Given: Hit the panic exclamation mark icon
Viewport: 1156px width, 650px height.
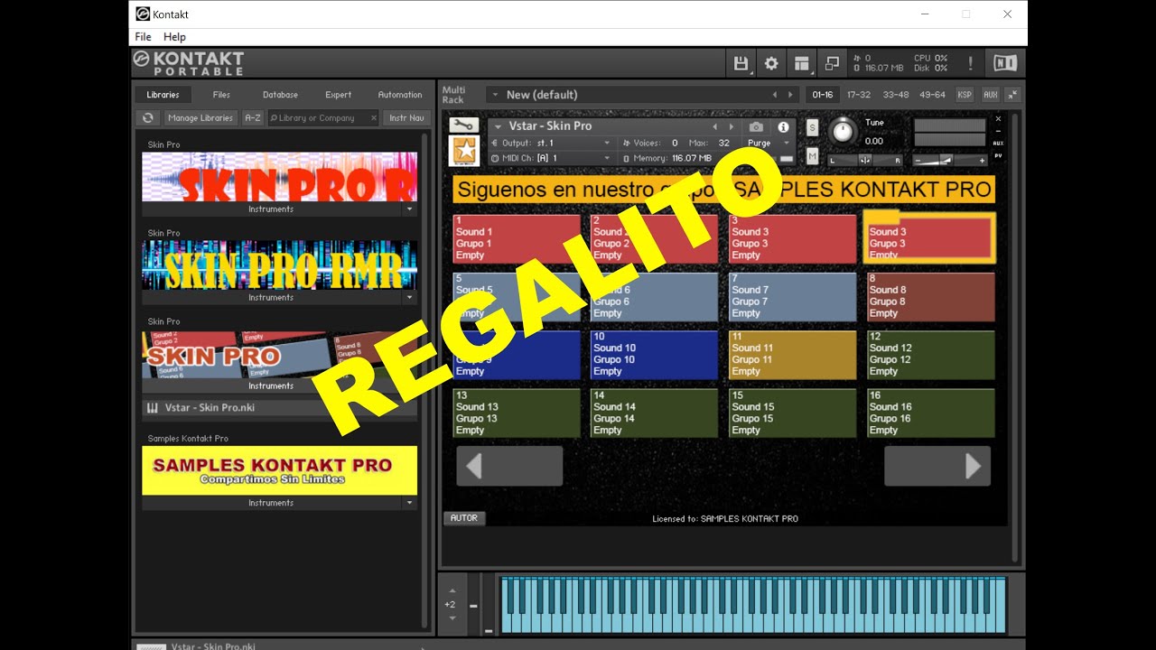Looking at the screenshot, I should 971,63.
